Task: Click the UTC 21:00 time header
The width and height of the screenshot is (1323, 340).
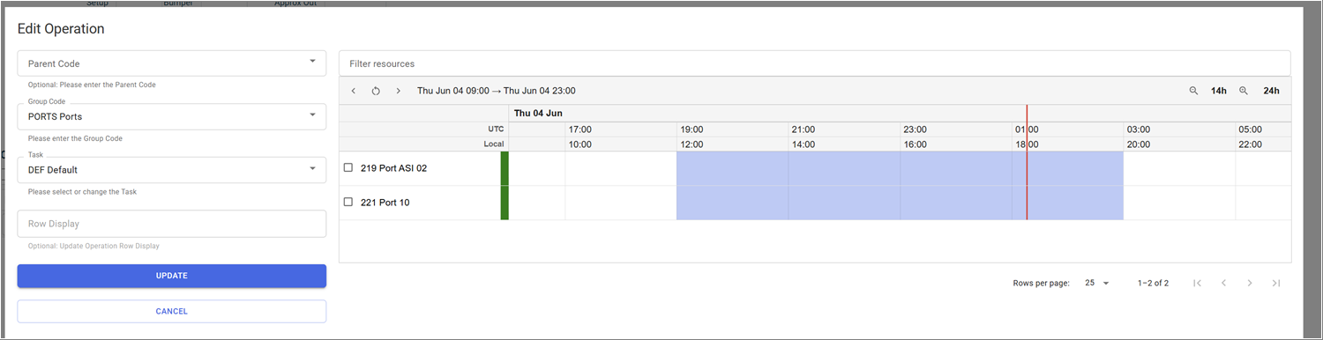Action: pyautogui.click(x=804, y=129)
